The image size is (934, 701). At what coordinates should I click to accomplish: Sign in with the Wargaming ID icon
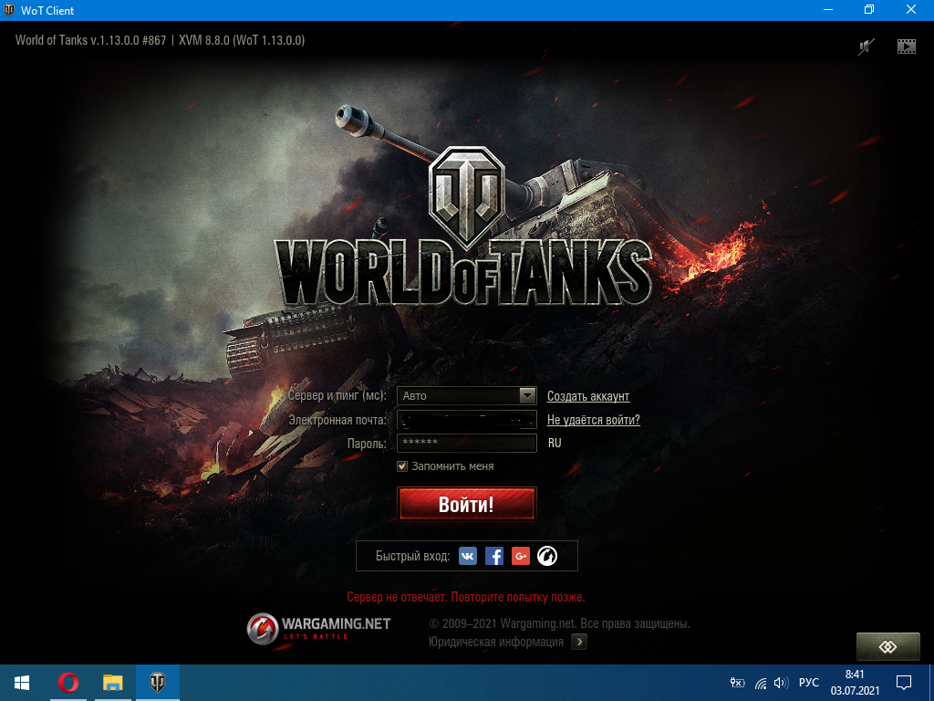[547, 556]
